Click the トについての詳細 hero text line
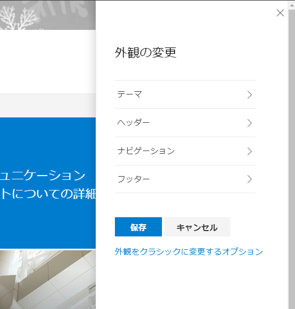 48,194
